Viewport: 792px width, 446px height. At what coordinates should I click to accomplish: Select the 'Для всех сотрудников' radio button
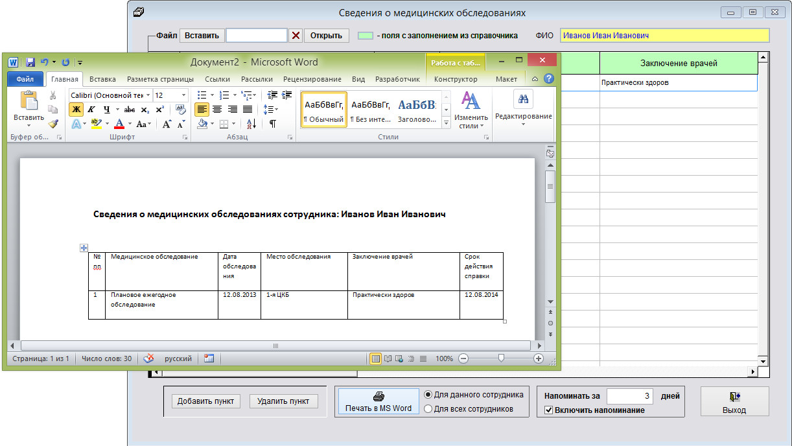[x=428, y=409]
